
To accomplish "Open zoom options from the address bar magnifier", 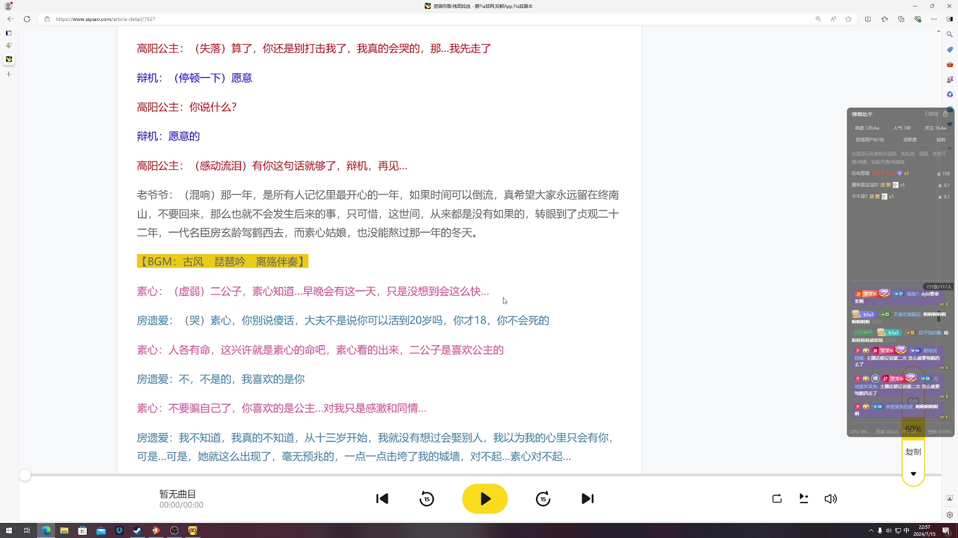I will pos(818,19).
